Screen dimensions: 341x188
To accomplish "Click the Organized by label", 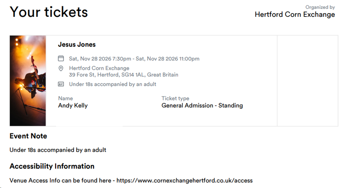I will tap(320, 7).
